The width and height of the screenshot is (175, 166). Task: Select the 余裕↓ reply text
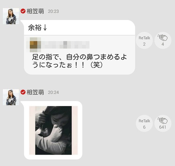(38, 28)
